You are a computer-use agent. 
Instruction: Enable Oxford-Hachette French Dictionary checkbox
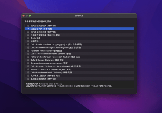click(28, 73)
